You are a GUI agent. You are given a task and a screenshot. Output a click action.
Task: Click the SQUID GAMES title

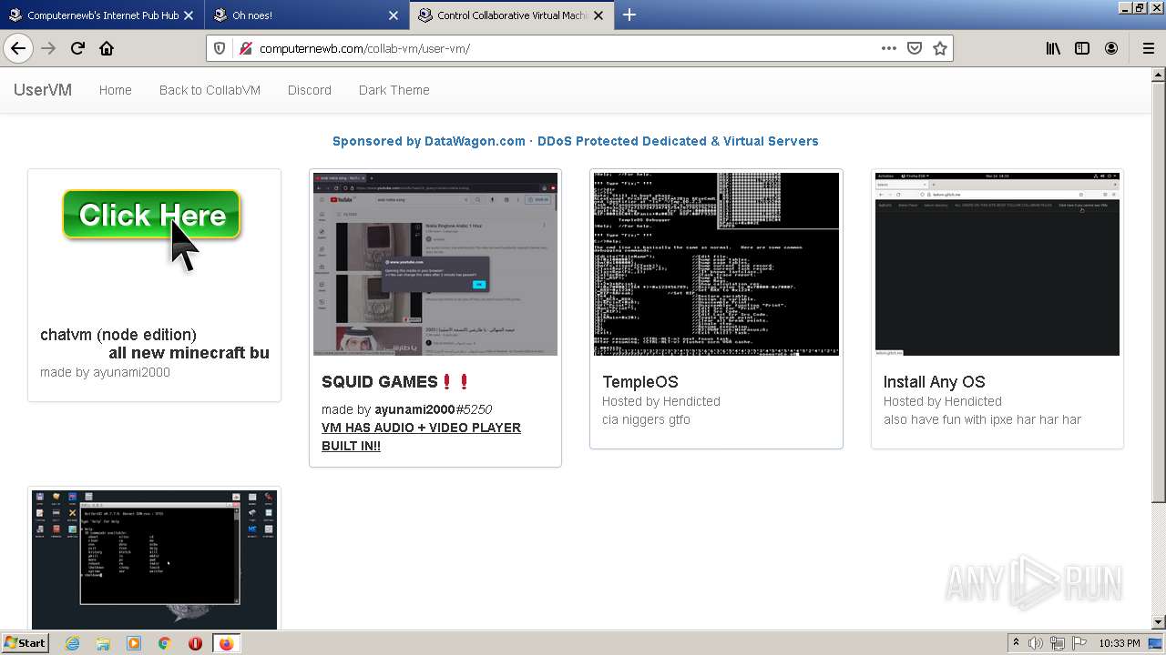coord(395,382)
